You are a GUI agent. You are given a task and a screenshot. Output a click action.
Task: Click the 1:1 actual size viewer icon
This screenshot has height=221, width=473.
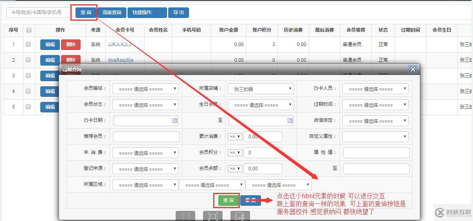click(x=185, y=217)
